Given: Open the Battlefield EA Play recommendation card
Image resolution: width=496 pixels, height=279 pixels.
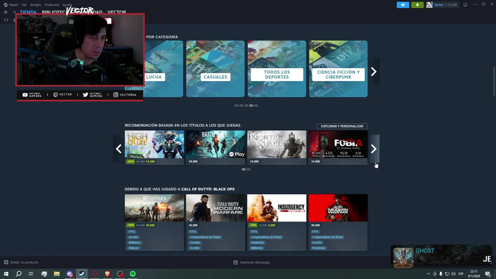Looking at the screenshot, I should click(215, 148).
